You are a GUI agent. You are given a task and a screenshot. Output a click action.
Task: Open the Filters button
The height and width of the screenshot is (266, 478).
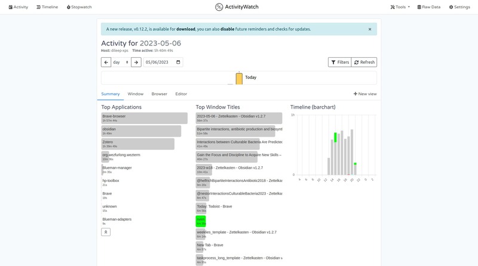click(x=339, y=62)
